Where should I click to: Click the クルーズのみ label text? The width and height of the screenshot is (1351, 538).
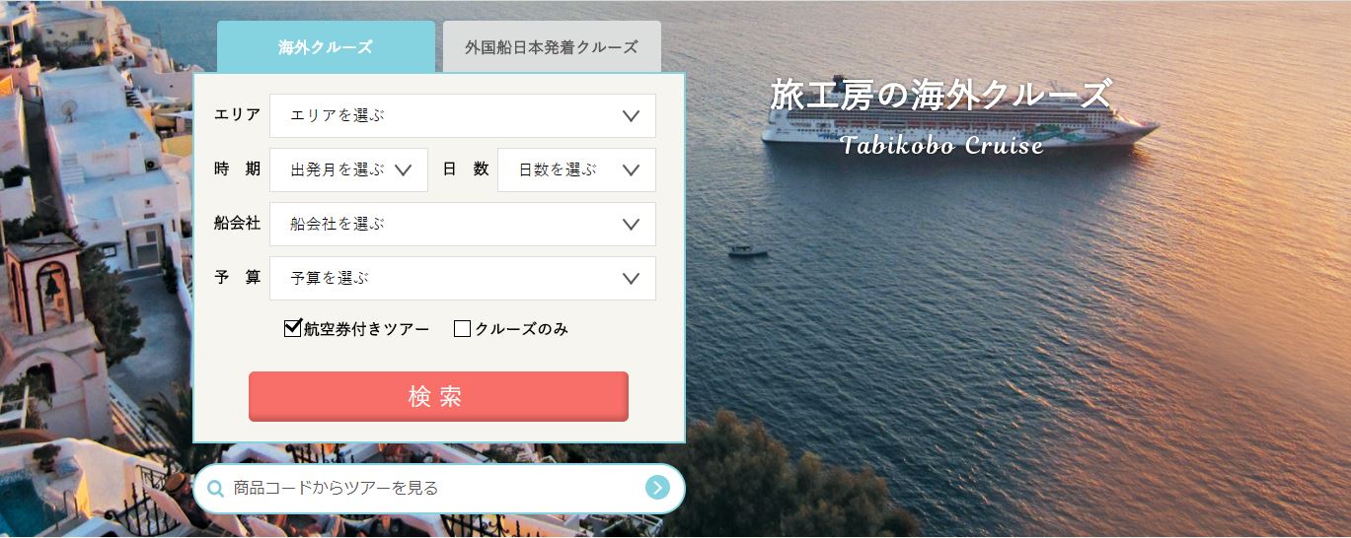[522, 329]
